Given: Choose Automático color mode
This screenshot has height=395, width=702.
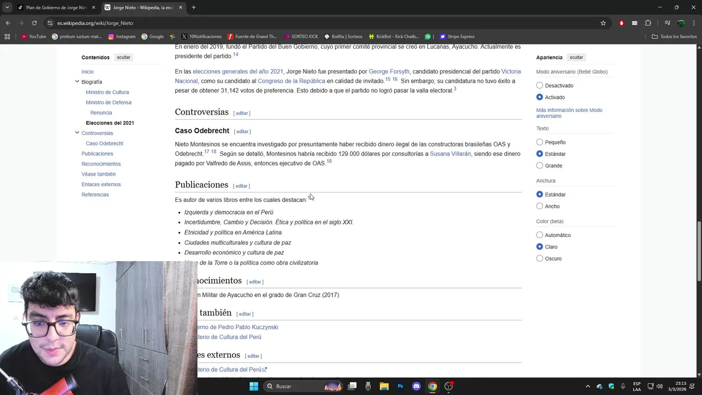Looking at the screenshot, I should click(540, 235).
